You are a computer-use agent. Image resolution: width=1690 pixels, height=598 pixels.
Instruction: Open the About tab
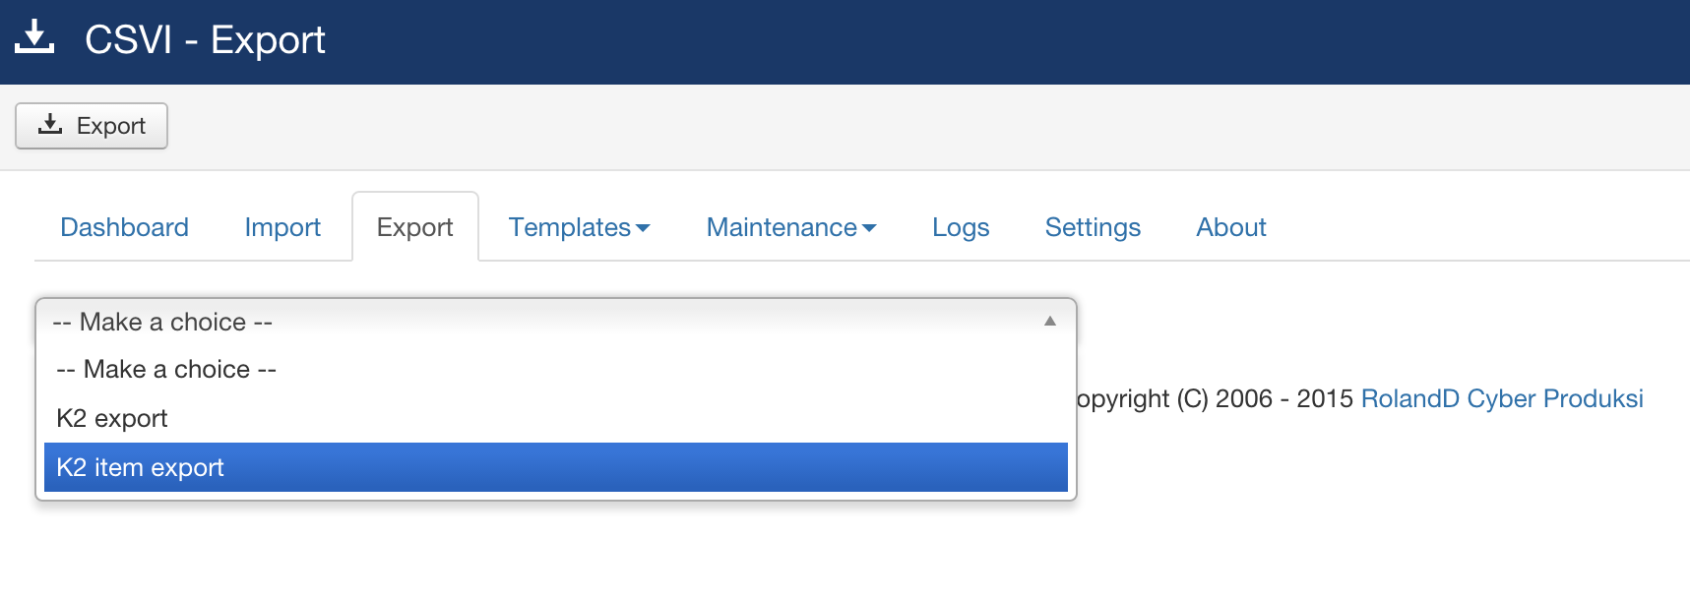coord(1231,227)
